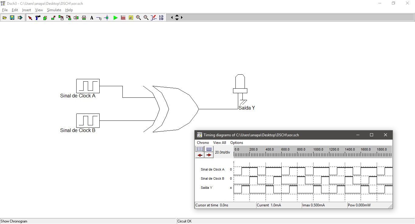Viewport: 415px width, 224px height.
Task: Select the XOR gate in the schematic
Action: click(x=171, y=109)
